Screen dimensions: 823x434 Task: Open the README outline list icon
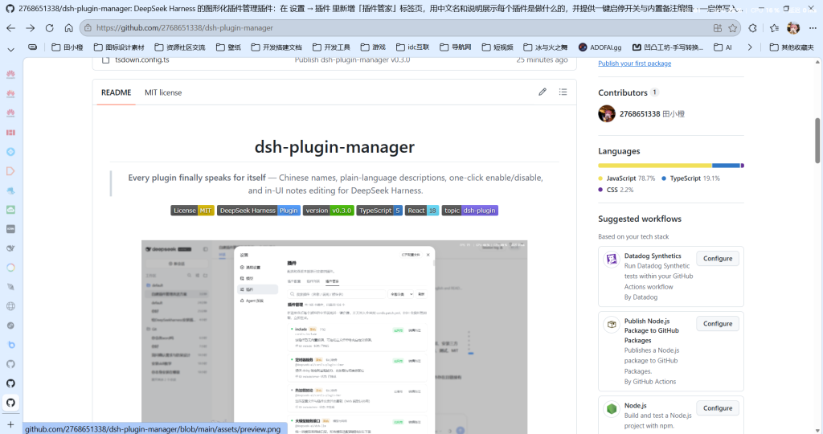[563, 92]
